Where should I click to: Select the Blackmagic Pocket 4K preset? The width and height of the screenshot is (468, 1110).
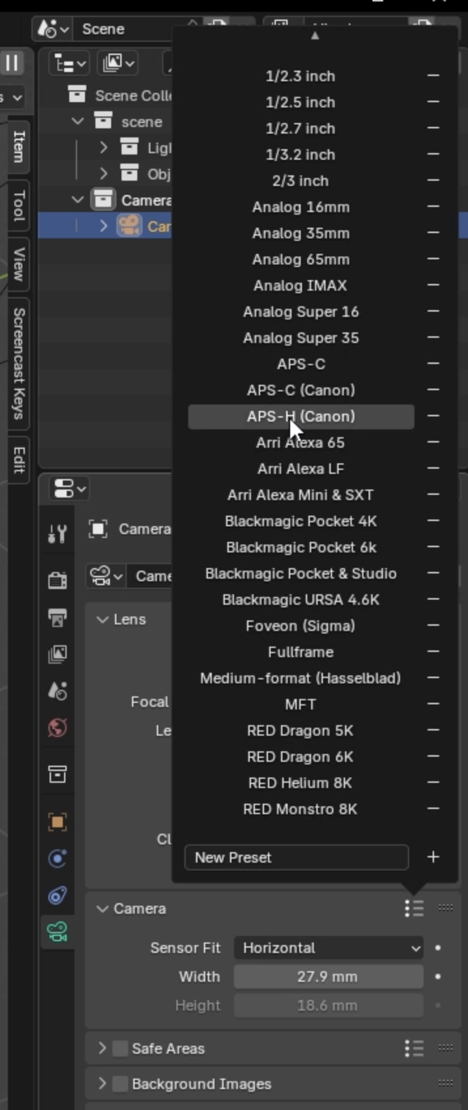click(x=301, y=521)
